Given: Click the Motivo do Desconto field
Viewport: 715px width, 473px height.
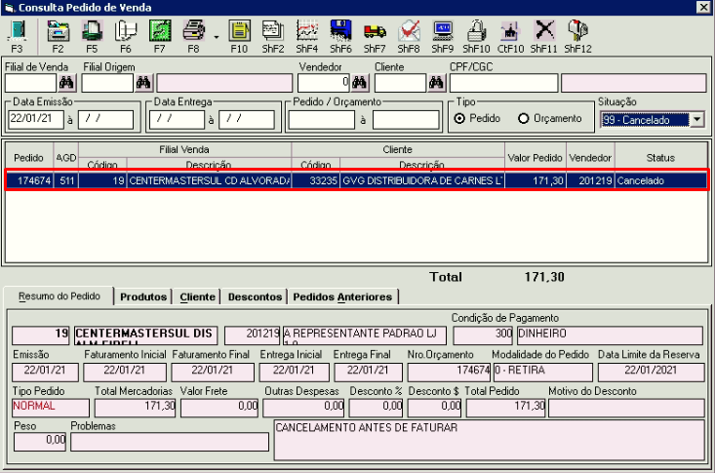Looking at the screenshot, I should pyautogui.click(x=626, y=408).
